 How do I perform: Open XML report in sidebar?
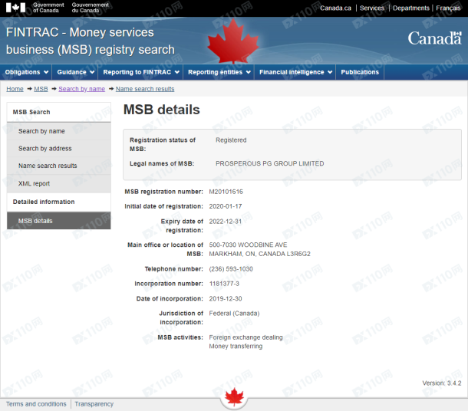tap(34, 183)
